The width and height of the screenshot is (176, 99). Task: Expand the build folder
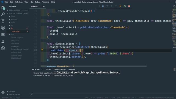(x=13, y=22)
